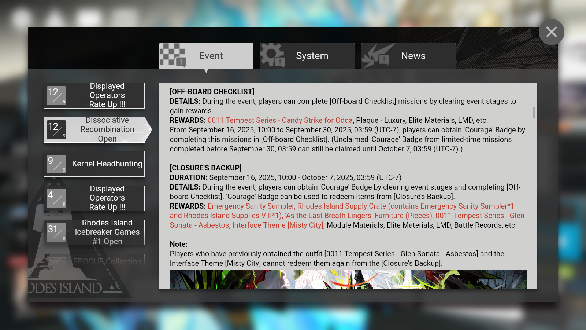
Task: Click the DURATION line of Closure's Backup
Action: pos(286,177)
